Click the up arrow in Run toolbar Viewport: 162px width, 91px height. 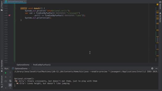point(10,73)
